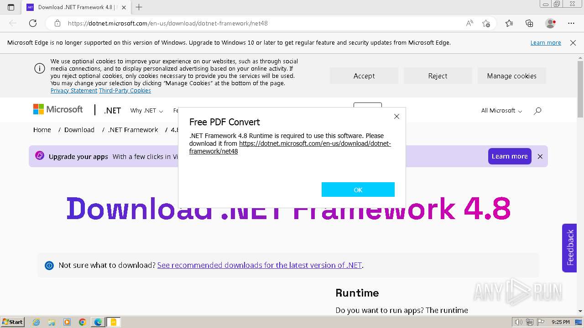Click the 9:25 PM taskbar clock
This screenshot has width=584, height=328.
pos(560,322)
